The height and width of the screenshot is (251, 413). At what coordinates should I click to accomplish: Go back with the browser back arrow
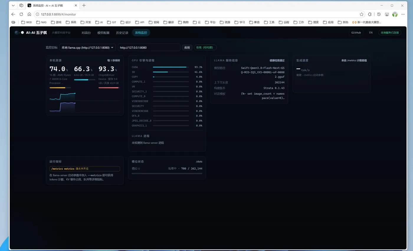pos(13,14)
